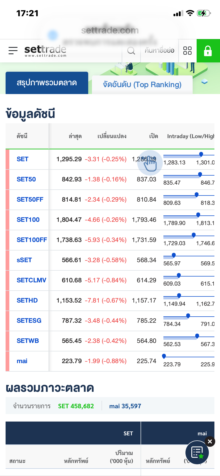
Task: Tap the small blue layered icon on banner
Action: [204, 82]
